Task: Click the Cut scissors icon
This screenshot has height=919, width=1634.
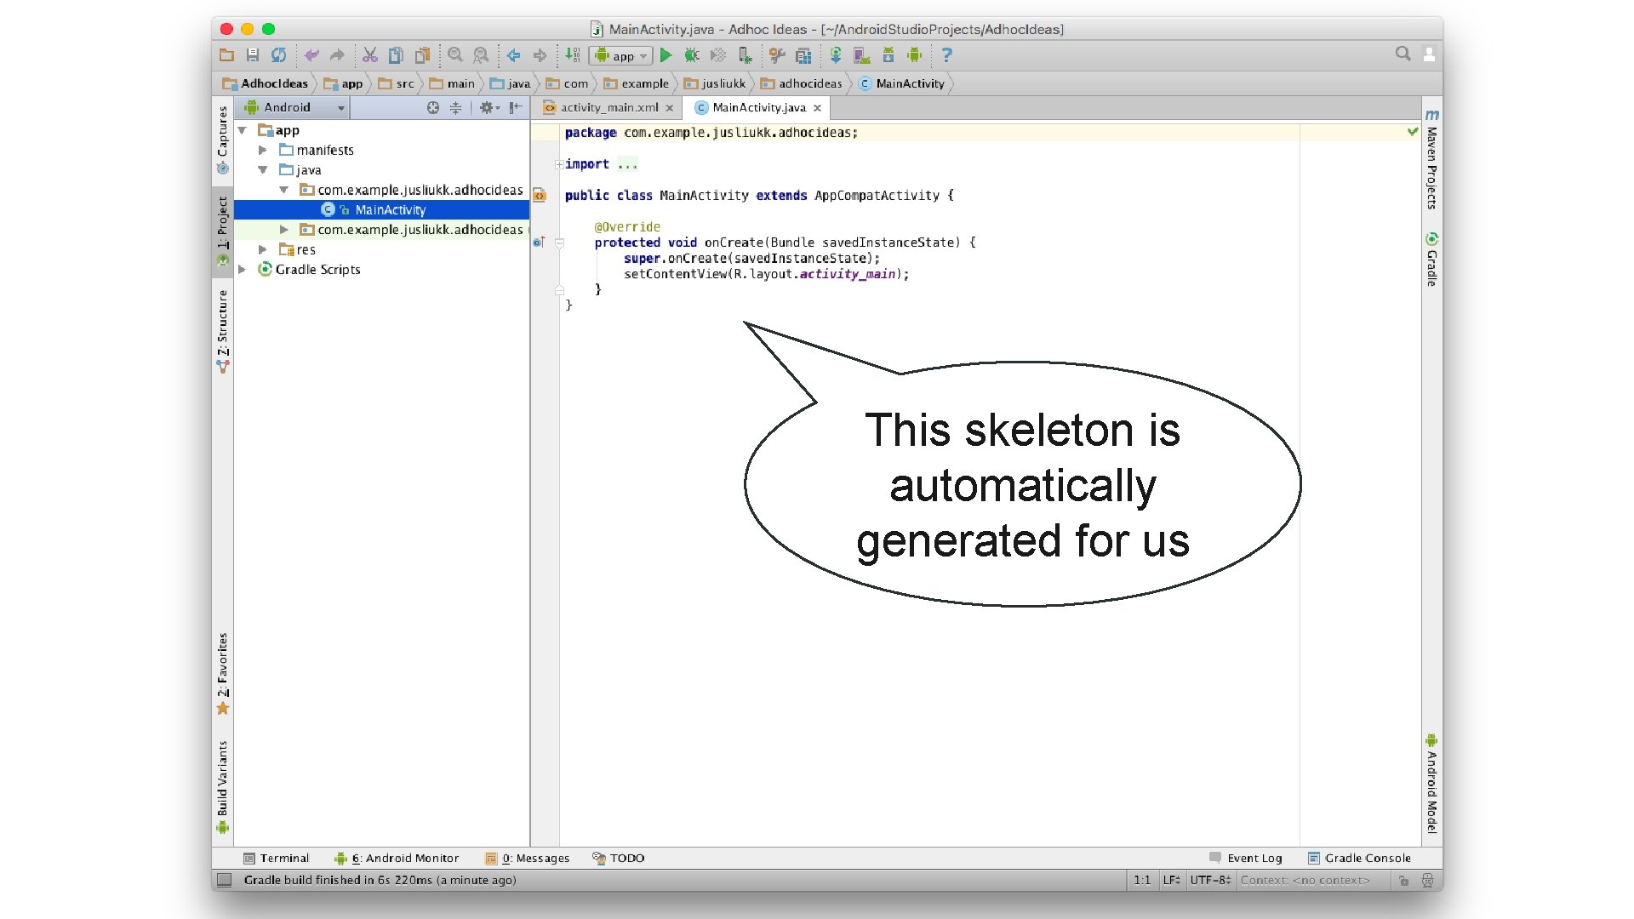Action: pos(369,55)
